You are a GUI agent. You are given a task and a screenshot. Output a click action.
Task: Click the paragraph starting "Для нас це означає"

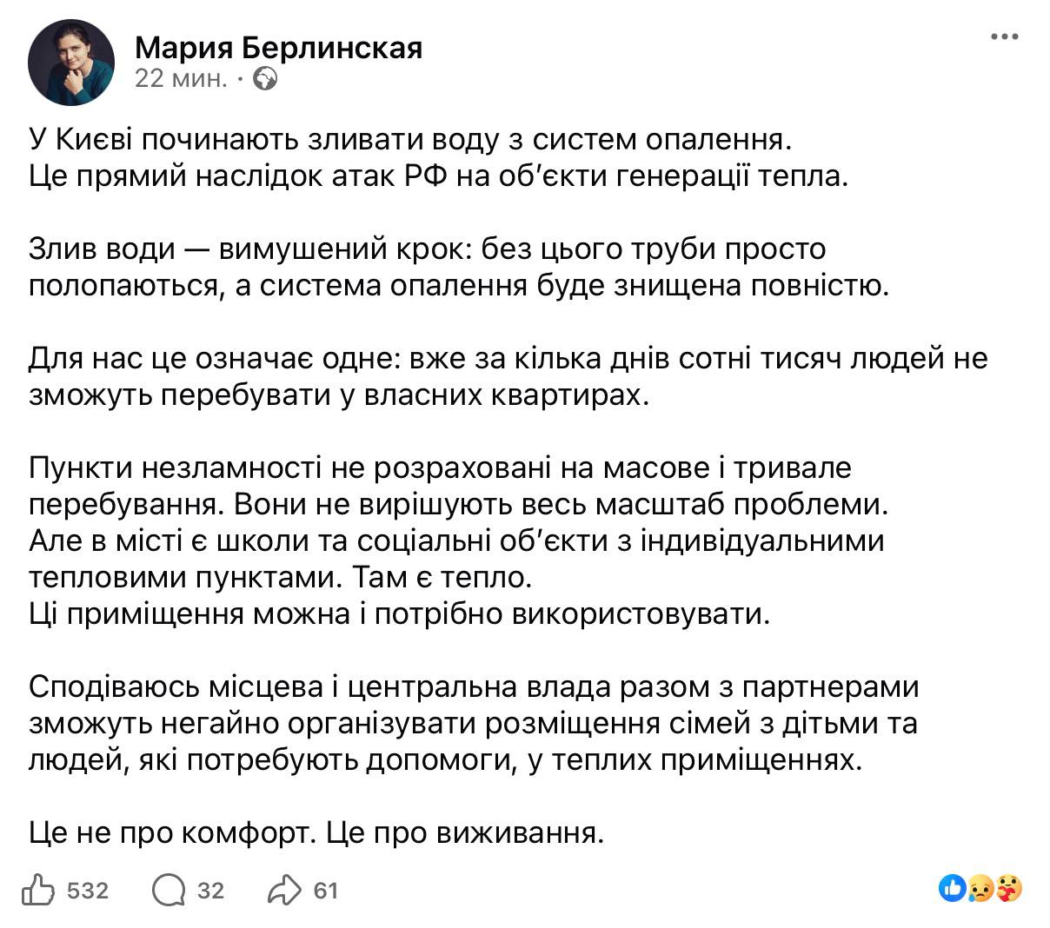coord(508,377)
